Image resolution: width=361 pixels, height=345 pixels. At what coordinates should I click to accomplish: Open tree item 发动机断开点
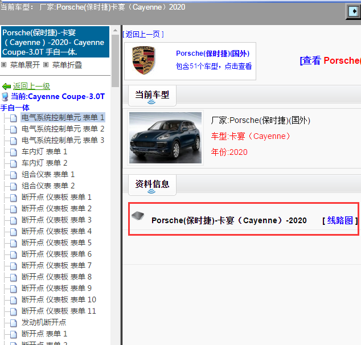pos(44,322)
